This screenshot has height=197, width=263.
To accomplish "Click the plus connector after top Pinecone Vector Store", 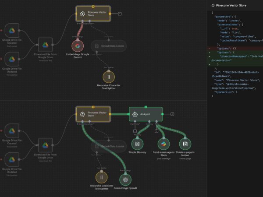I will click(x=120, y=14).
